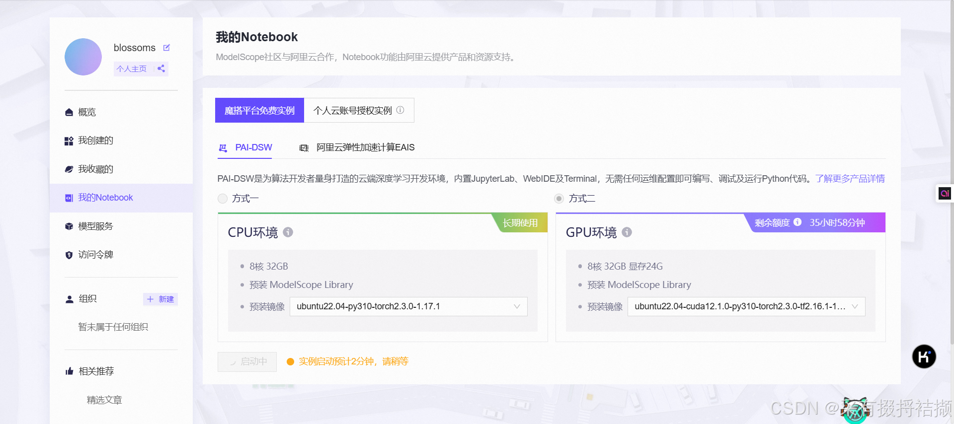Image resolution: width=954 pixels, height=424 pixels.
Task: Click the 剩余额度 info icon
Action: 797,222
